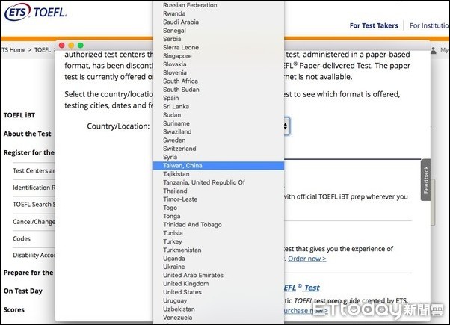Select Uzbekistan from the dropdown
This screenshot has width=450, height=325.
179,309
